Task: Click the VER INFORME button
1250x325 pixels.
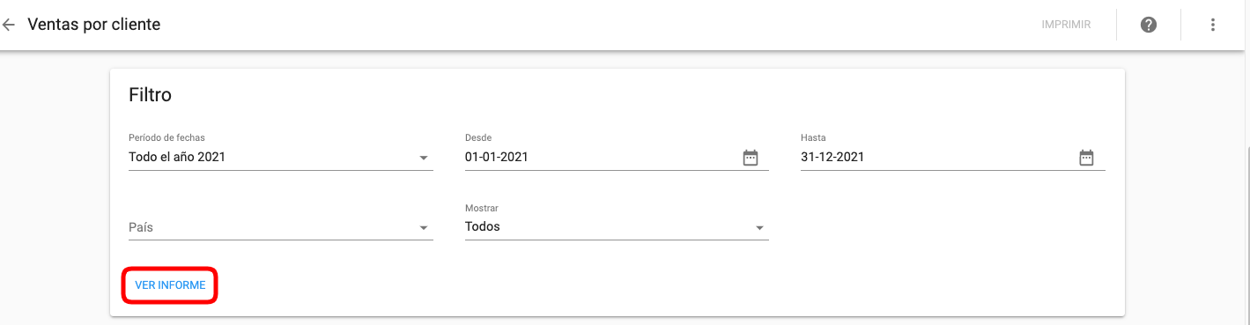Action: (170, 285)
